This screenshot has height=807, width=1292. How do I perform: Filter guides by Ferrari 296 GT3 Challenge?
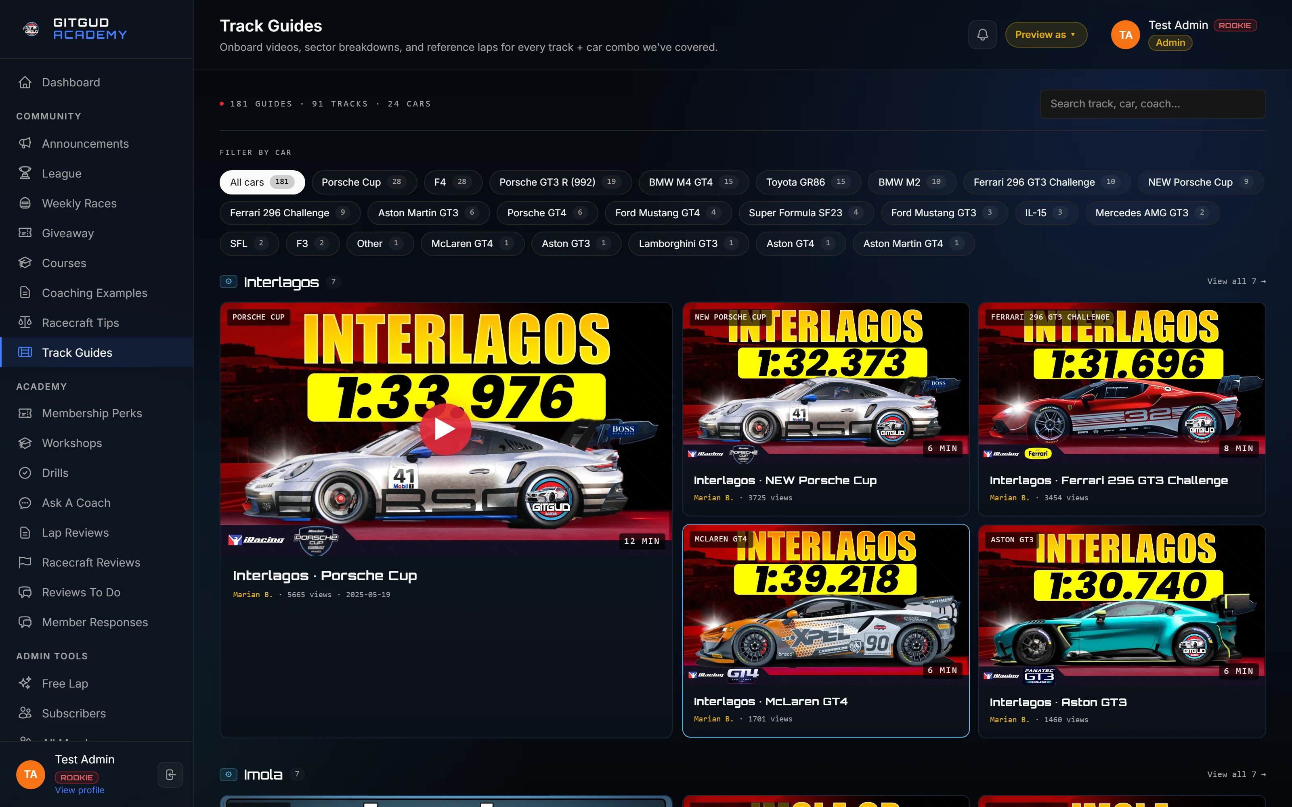coord(1047,182)
